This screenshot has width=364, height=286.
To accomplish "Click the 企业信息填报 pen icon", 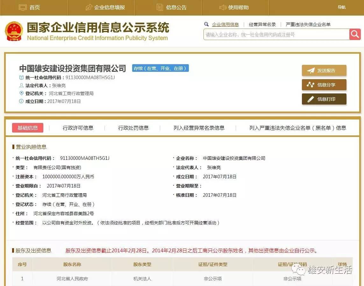I will click(89, 7).
